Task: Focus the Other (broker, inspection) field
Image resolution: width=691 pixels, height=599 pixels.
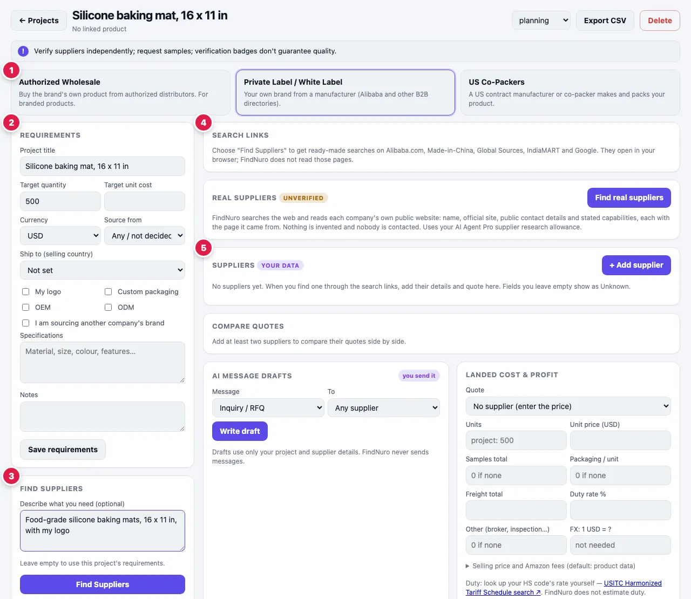Action: pos(516,545)
